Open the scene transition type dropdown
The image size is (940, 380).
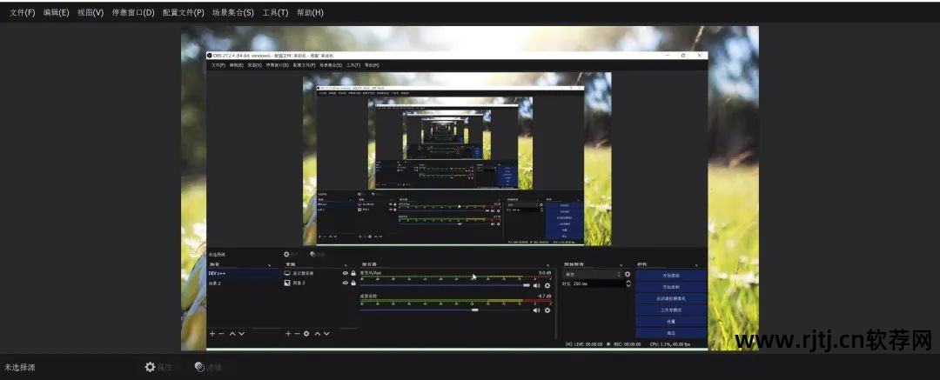point(592,274)
